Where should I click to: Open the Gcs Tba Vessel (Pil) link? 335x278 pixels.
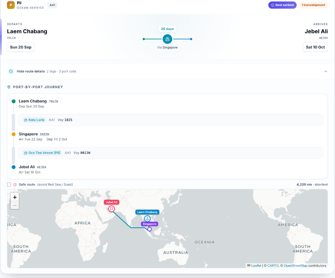42,153
